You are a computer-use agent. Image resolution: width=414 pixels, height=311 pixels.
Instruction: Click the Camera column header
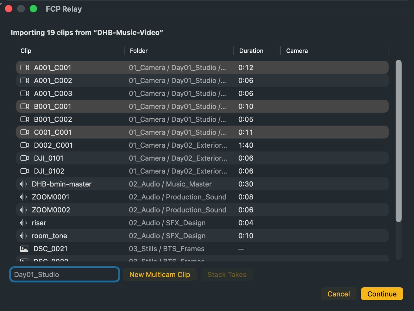(x=297, y=51)
